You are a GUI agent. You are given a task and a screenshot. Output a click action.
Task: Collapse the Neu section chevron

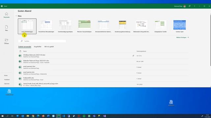pyautogui.click(x=16, y=16)
